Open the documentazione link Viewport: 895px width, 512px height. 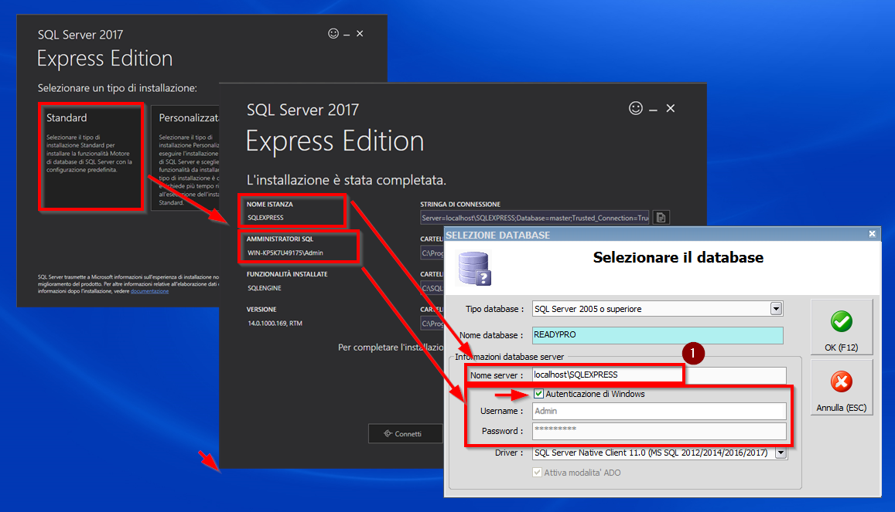click(x=149, y=291)
